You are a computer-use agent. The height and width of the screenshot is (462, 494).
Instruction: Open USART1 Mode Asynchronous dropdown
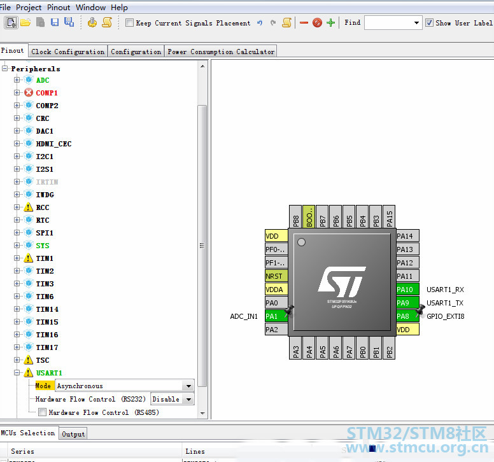click(x=188, y=386)
